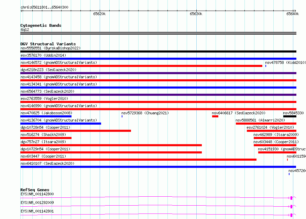The image size is (306, 219).
Task: Select nsv462989 (Itsara2009) label
Action: pos(276,135)
